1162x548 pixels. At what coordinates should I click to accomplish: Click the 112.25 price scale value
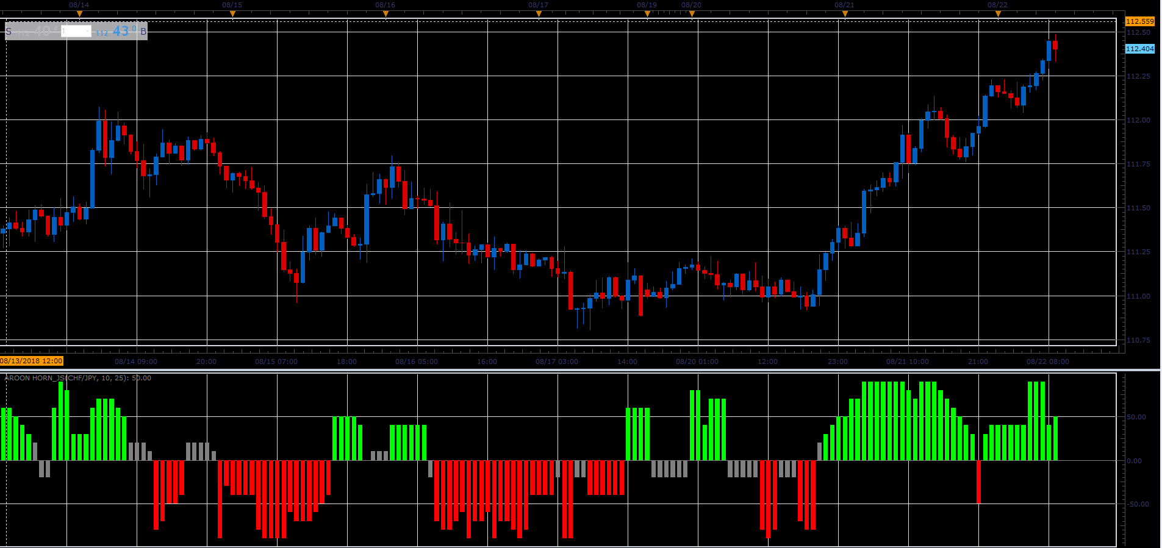click(1138, 76)
